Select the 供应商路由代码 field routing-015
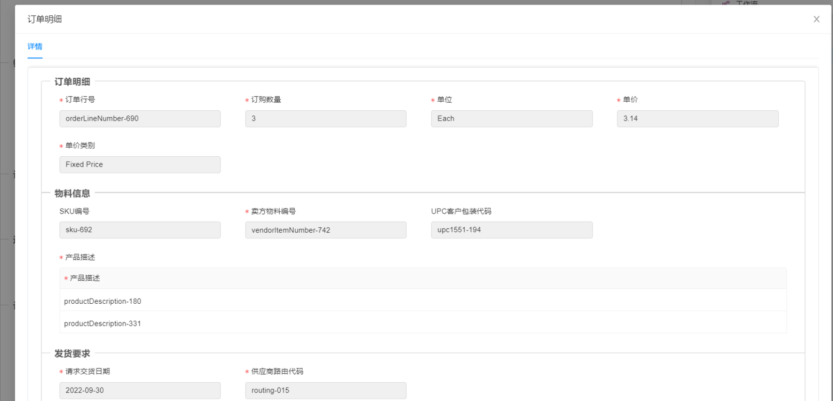 326,390
